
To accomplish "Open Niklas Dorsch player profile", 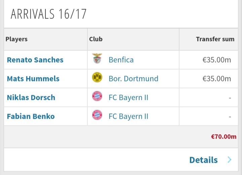I will (31, 98).
